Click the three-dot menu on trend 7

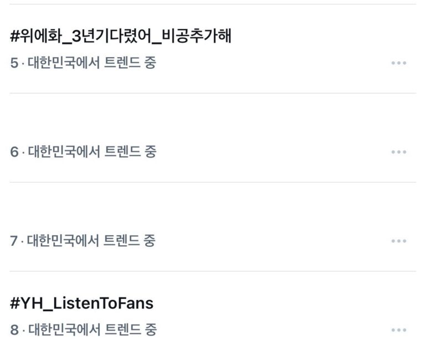coord(399,241)
